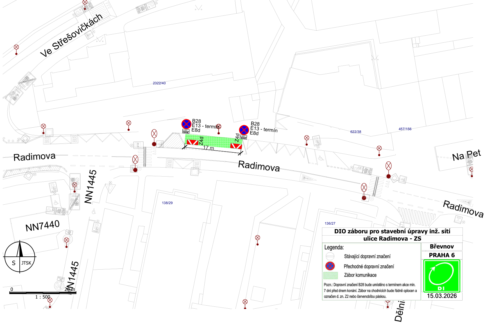Select the right B28 no-stopping sign
The image size is (485, 323).
244,130
